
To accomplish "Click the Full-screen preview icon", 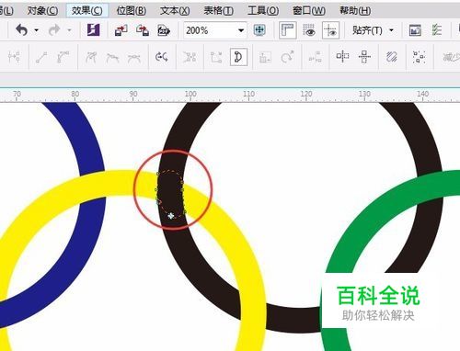I will coord(259,30).
